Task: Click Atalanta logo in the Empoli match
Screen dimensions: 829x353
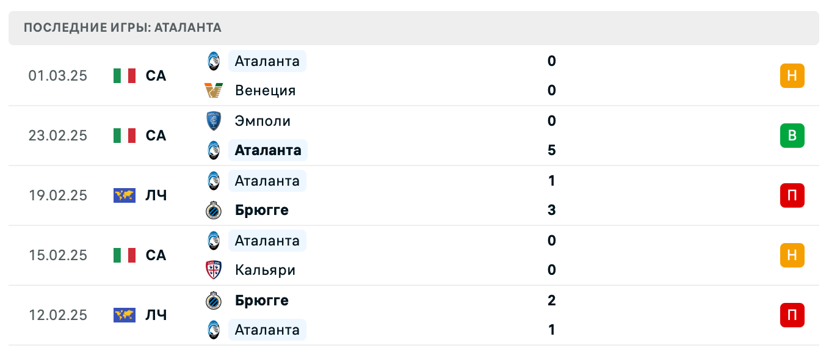Action: (214, 150)
